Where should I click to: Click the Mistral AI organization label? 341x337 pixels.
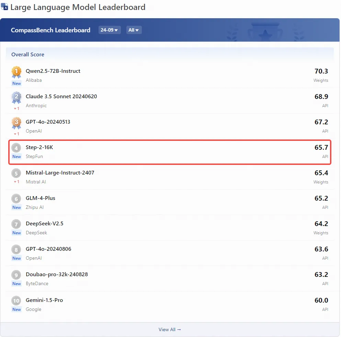(36, 182)
